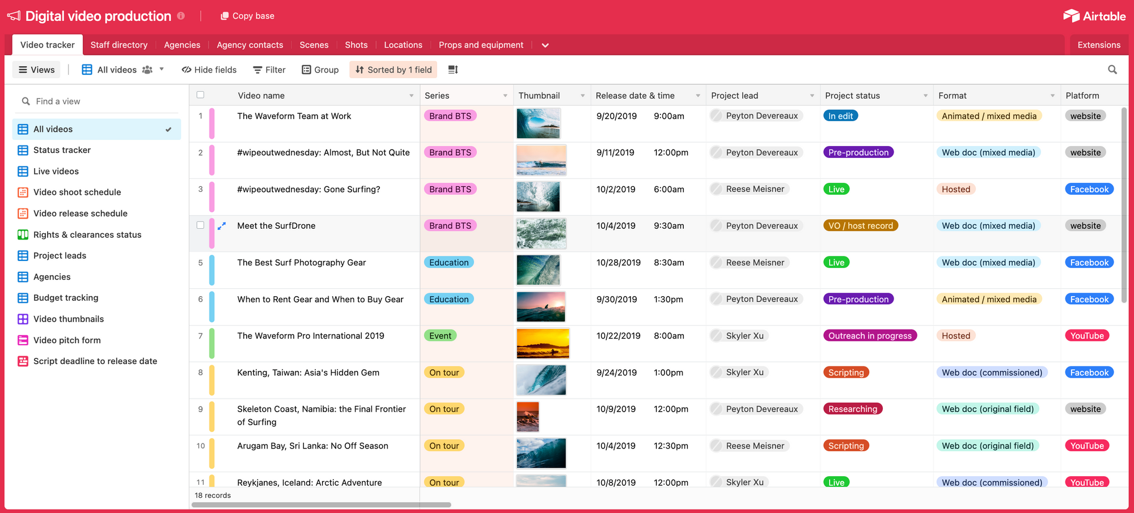1134x513 pixels.
Task: Click Outreach in progress status tag
Action: click(870, 336)
